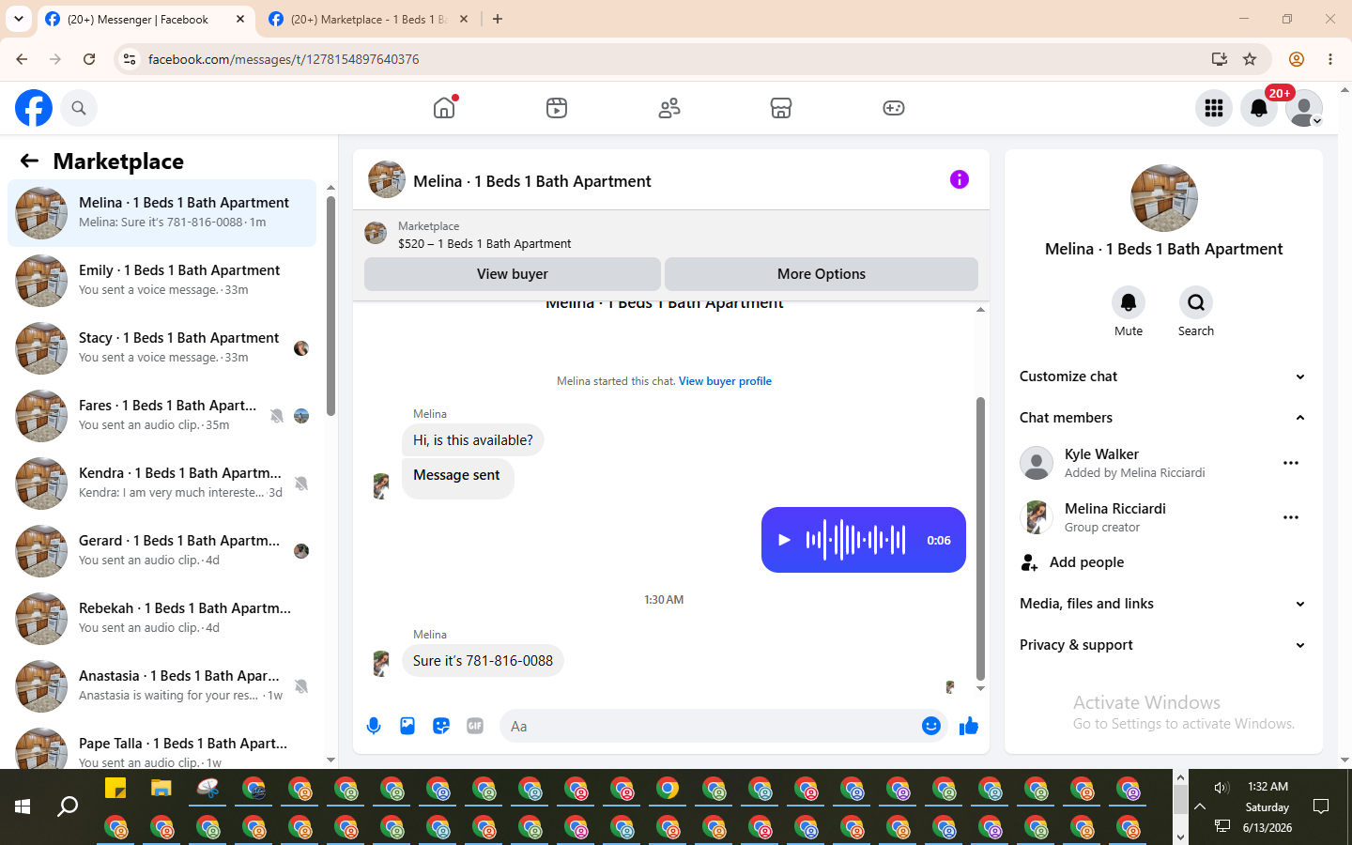This screenshot has height=845, width=1352.
Task: Expand the Customize chat section
Action: pos(1162,376)
